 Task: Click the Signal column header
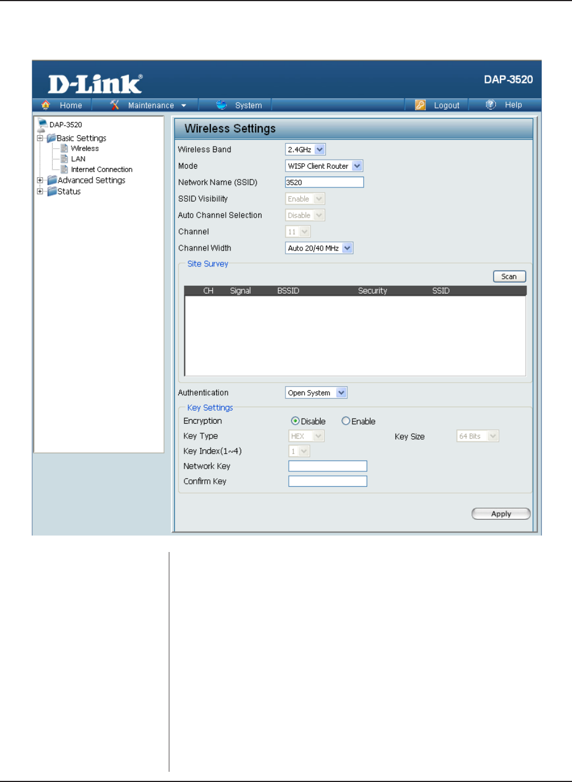(241, 291)
